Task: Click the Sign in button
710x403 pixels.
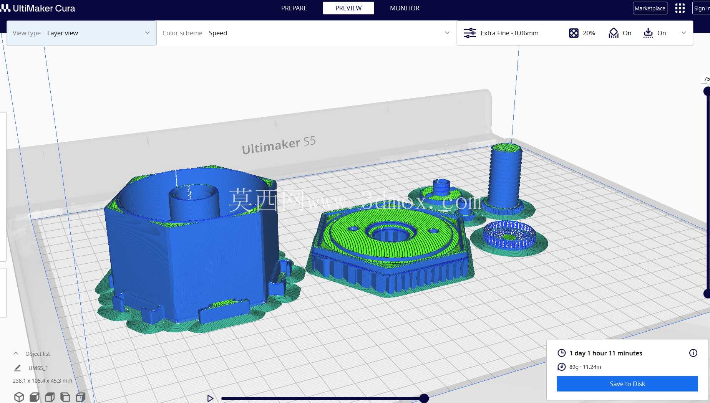Action: click(702, 8)
